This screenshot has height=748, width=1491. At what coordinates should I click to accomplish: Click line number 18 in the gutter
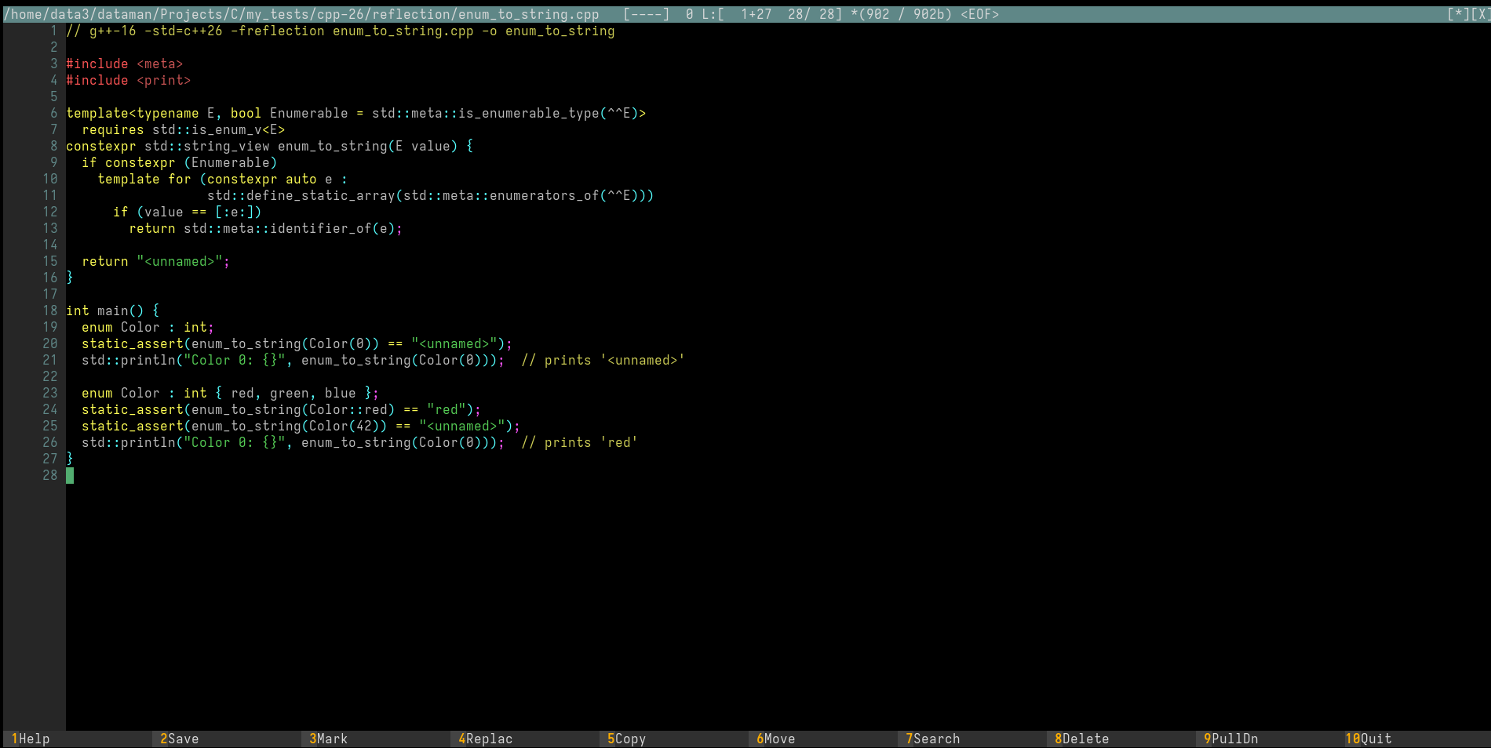coord(49,310)
